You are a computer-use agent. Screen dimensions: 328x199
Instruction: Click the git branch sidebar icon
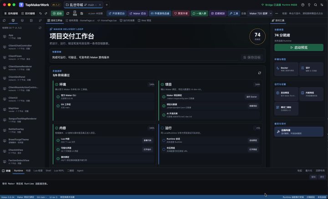click(x=40, y=20)
